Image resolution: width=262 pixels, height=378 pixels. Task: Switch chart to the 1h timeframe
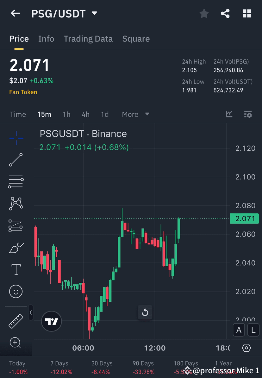(66, 114)
